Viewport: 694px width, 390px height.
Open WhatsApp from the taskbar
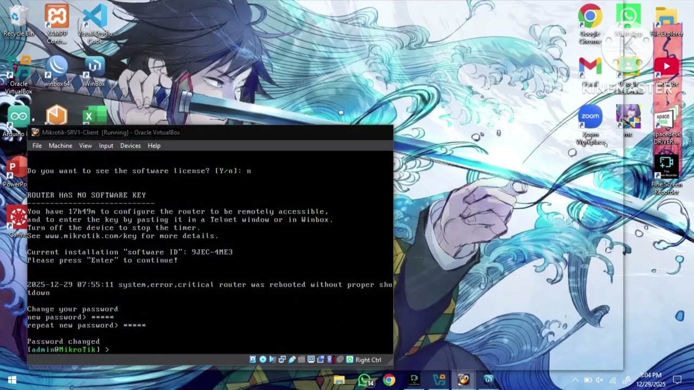(365, 380)
